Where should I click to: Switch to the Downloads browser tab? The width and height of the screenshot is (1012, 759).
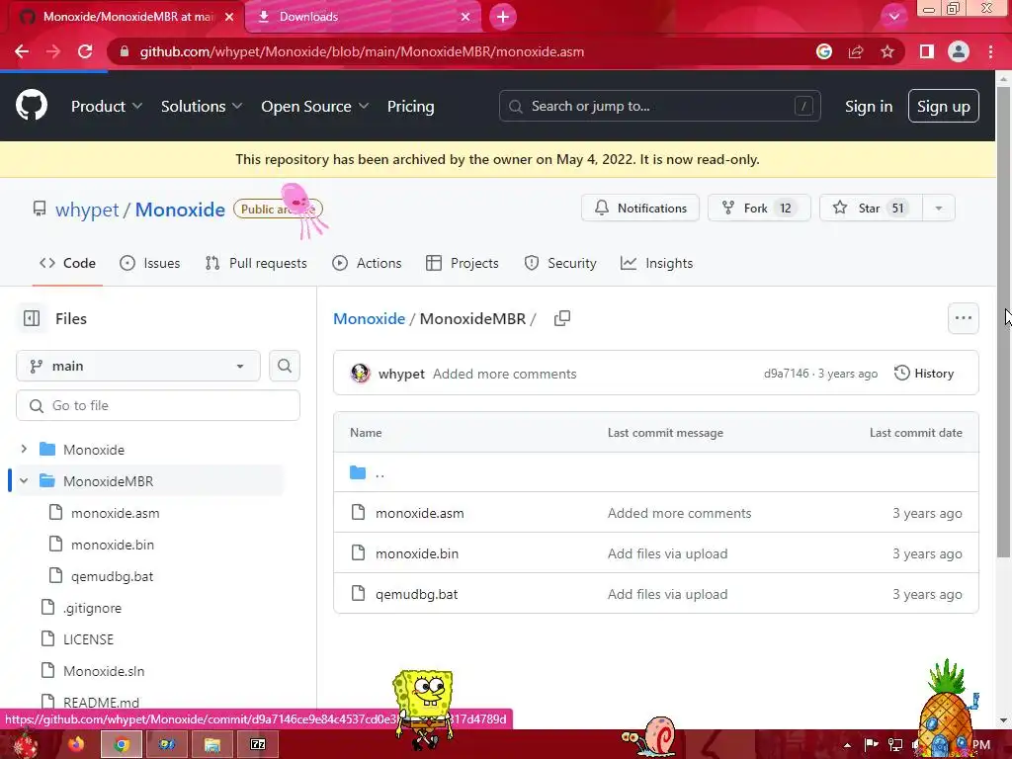pos(362,17)
